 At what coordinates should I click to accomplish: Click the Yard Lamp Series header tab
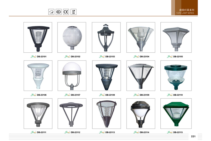[184, 8]
